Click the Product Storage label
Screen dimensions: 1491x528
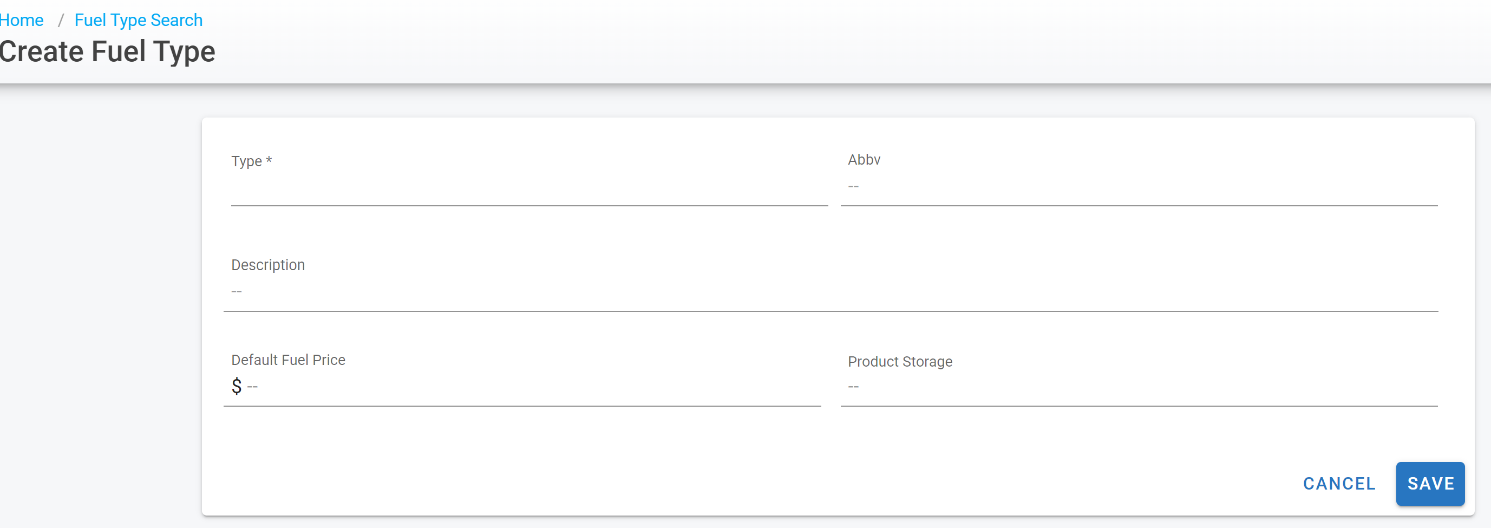coord(899,362)
